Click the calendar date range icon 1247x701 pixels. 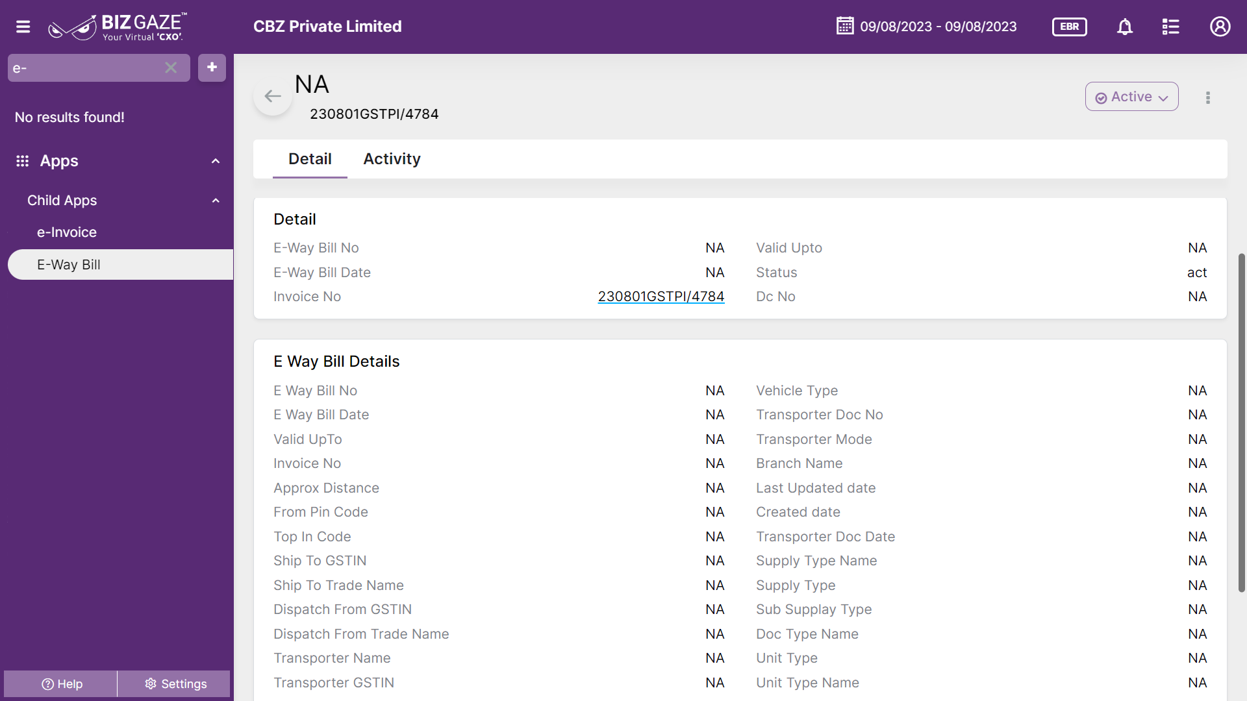845,26
